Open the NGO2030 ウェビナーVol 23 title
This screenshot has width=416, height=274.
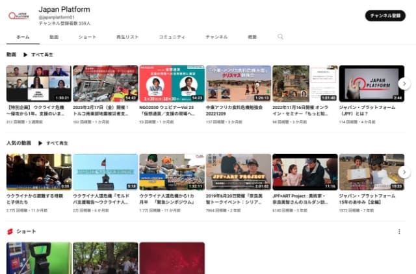168,110
